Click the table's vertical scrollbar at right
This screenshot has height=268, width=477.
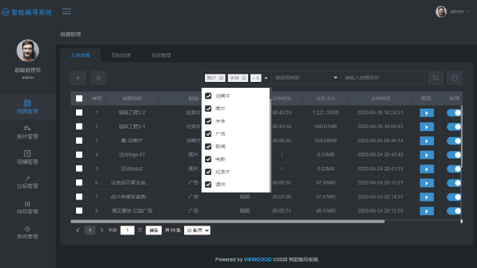coord(461,137)
